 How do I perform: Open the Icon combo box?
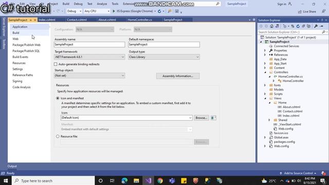(x=126, y=118)
